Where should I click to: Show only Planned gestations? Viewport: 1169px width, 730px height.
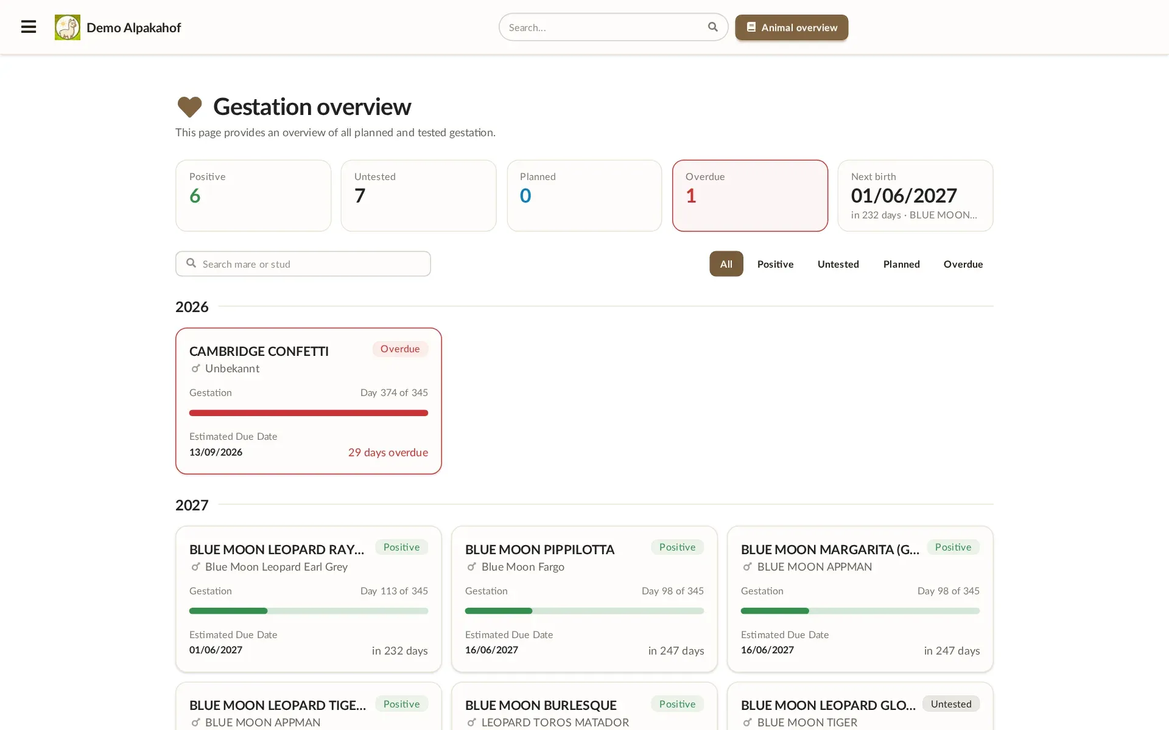pos(901,263)
